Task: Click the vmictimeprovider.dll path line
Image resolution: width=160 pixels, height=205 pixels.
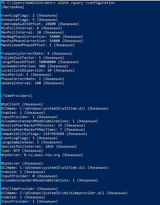Action: pos(64,193)
